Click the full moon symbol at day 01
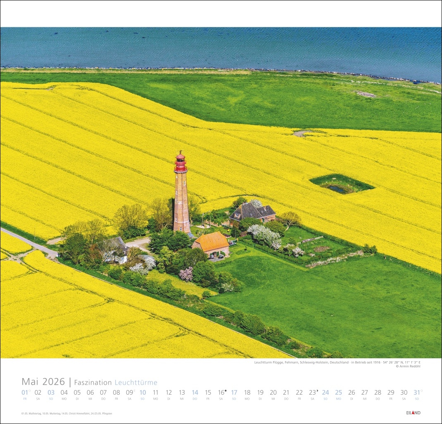 [29, 390]
